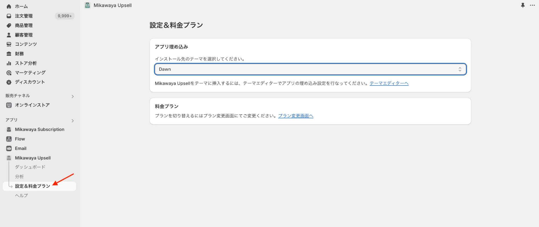
Task: Click the 販売チャネル section label
Action: pos(18,96)
